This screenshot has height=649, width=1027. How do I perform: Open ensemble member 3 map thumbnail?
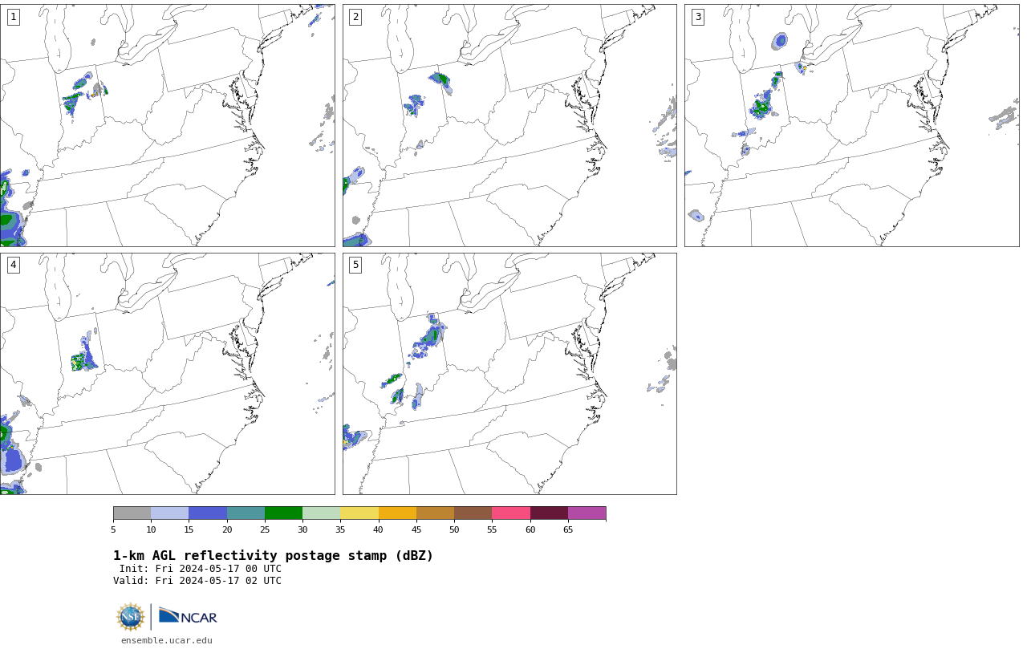coord(851,125)
